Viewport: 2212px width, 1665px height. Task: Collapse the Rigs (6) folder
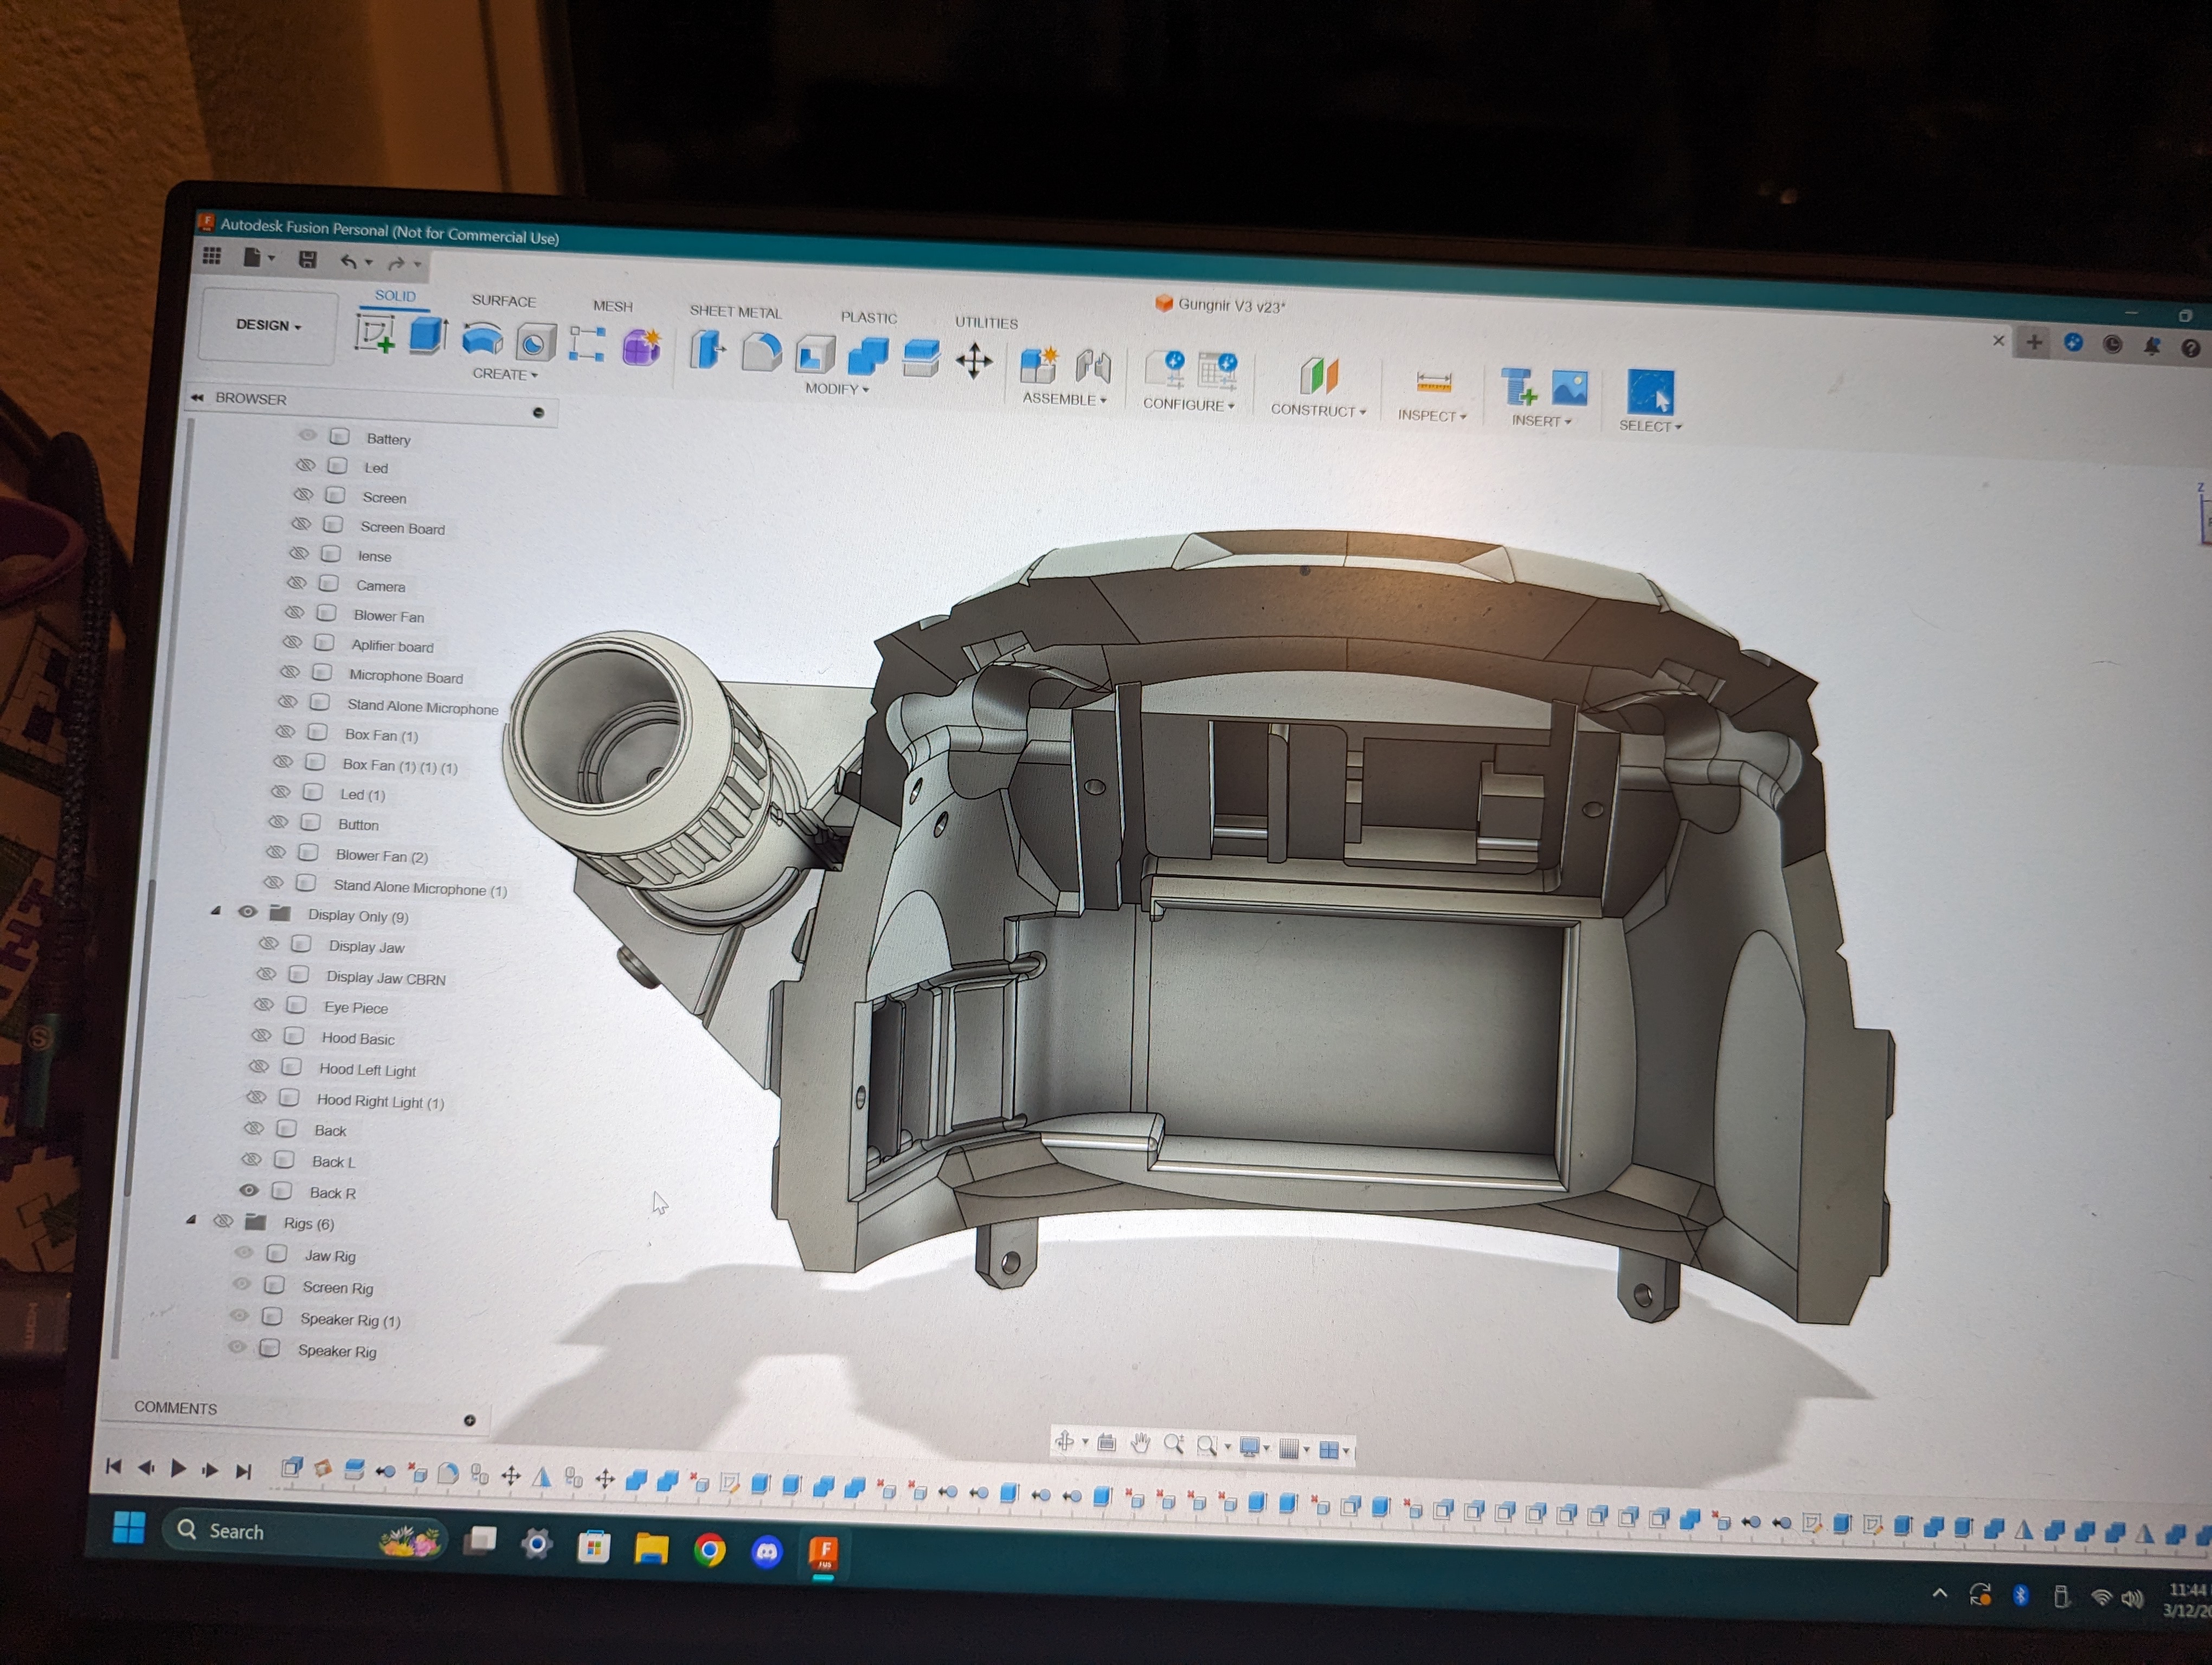pos(191,1220)
